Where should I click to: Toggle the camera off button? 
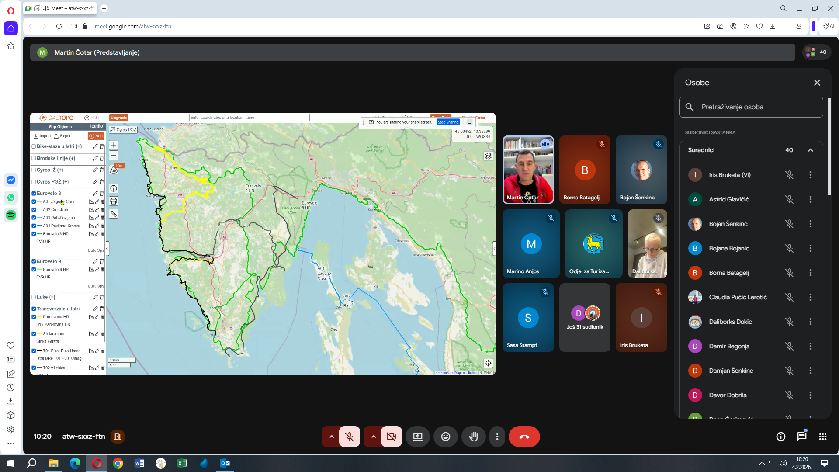[x=391, y=437]
